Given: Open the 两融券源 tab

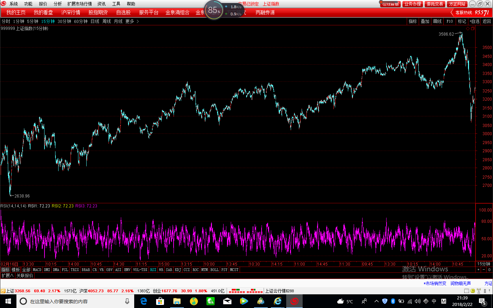Looking at the screenshot, I should click(x=265, y=12).
